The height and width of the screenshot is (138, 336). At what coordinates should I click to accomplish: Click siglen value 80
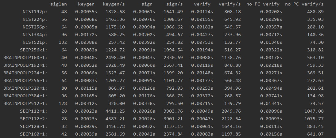coord(64,88)
